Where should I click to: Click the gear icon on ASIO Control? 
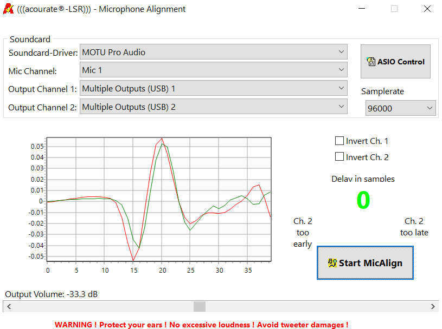pyautogui.click(x=371, y=61)
